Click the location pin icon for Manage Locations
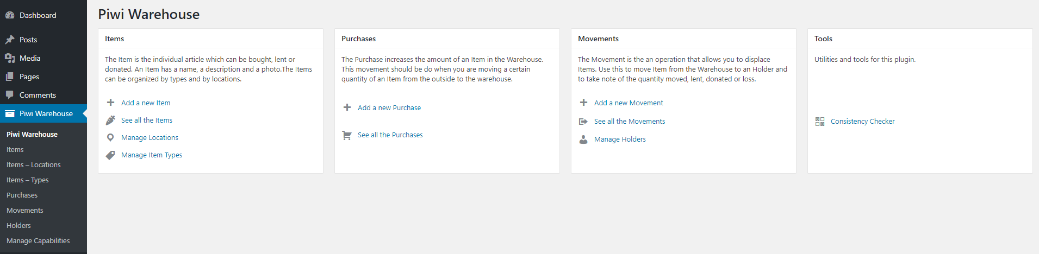This screenshot has height=254, width=1039. pyautogui.click(x=110, y=137)
